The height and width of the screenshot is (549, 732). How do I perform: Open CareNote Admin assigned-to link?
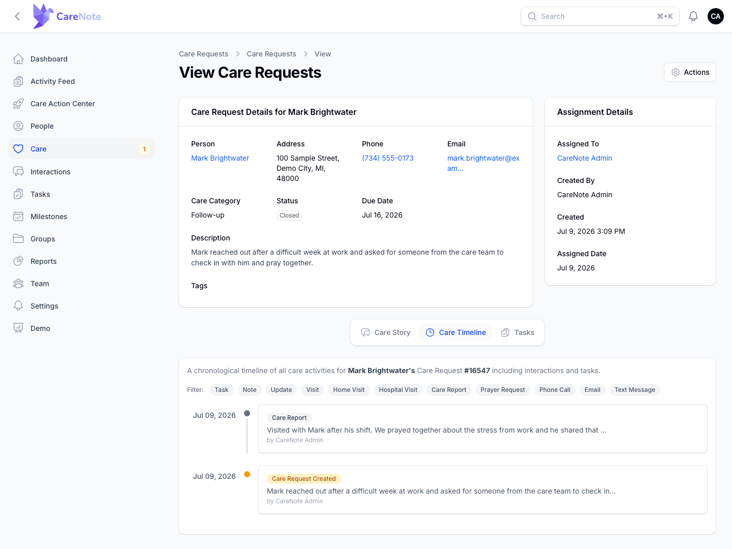(585, 158)
